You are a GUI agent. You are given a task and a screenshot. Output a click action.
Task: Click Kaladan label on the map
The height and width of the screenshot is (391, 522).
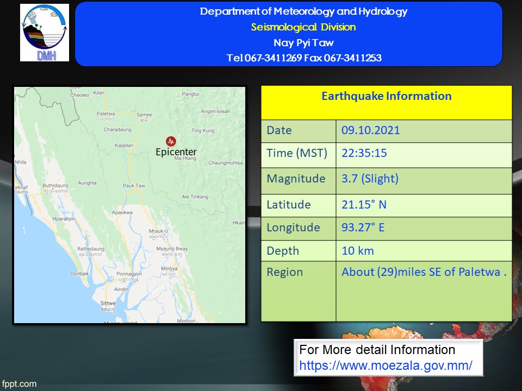[x=124, y=146]
